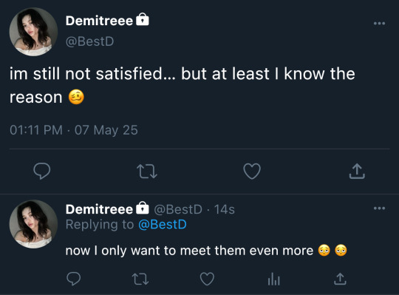Image resolution: width=399 pixels, height=295 pixels.
Task: Select the @BestD handle under main tweet name
Action: point(89,41)
